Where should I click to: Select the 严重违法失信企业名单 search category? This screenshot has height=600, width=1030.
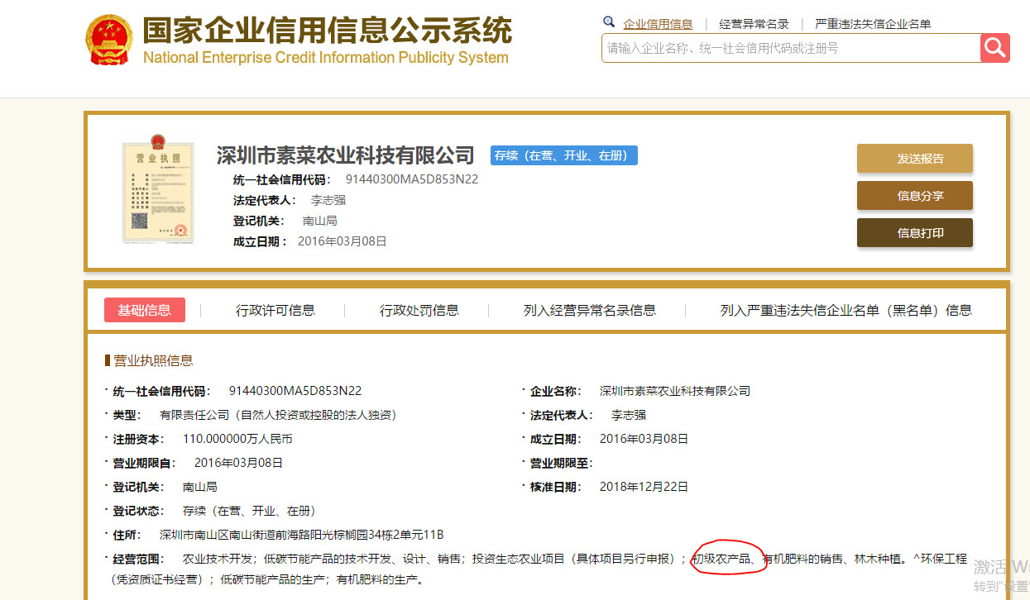tap(873, 24)
